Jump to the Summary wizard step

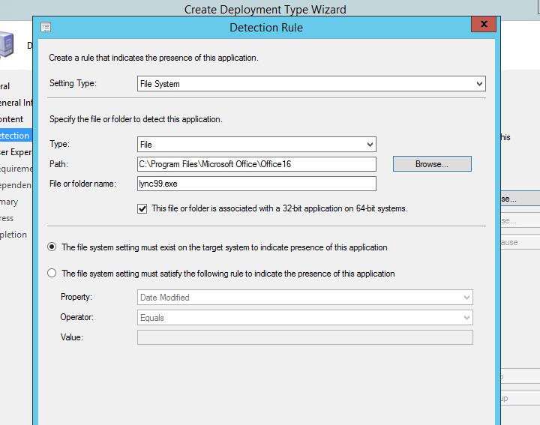tap(9, 202)
